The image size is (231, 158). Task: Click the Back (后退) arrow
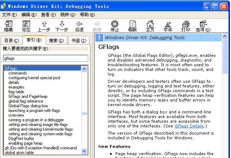tap(79, 26)
